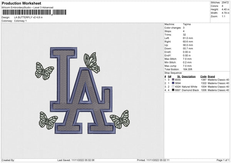Click the Colors count value '4'
231x163 pixels.
pyautogui.click(x=222, y=6)
